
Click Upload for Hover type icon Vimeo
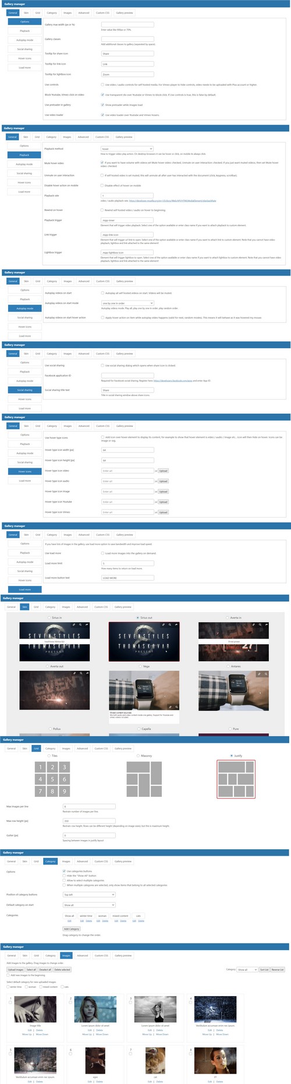point(163,512)
